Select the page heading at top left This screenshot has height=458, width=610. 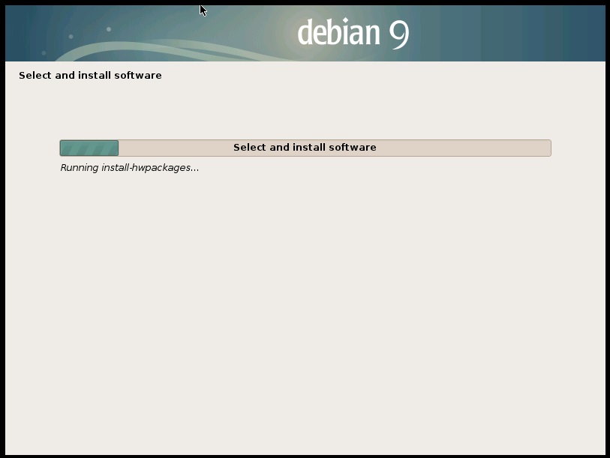(x=90, y=76)
